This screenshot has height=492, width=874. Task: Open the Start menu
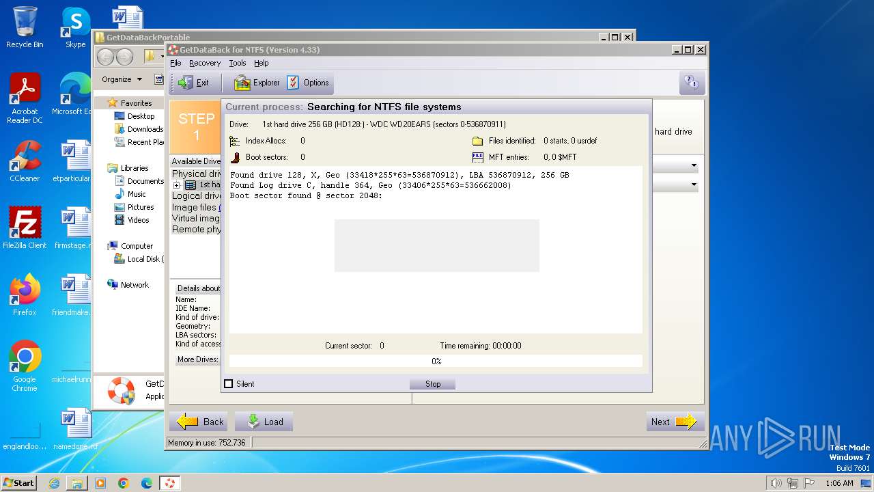pos(18,482)
